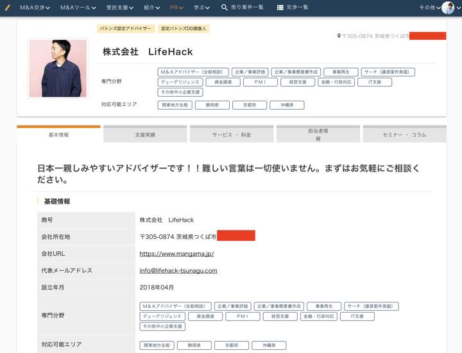Switch to the 支援実績 tab
Screen dimensions: 462x353
pos(145,135)
